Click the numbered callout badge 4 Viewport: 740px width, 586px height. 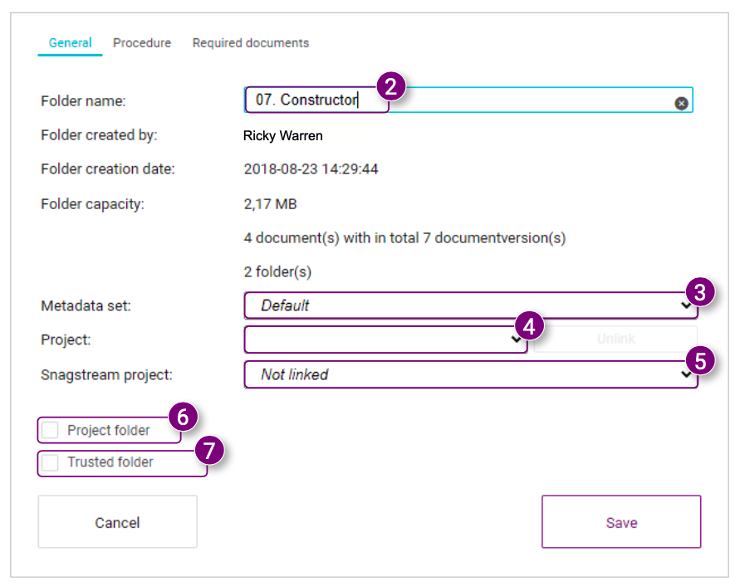pos(529,326)
